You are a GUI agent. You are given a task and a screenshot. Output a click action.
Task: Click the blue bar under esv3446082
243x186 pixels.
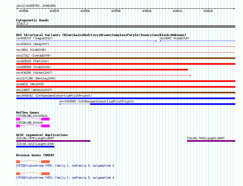(126, 98)
